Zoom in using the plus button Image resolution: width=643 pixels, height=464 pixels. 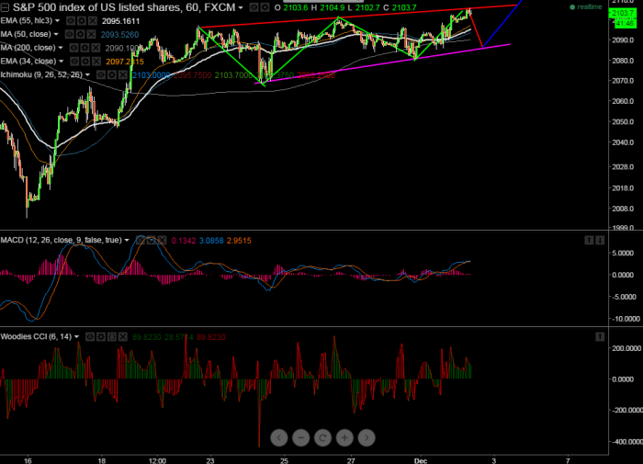point(344,437)
